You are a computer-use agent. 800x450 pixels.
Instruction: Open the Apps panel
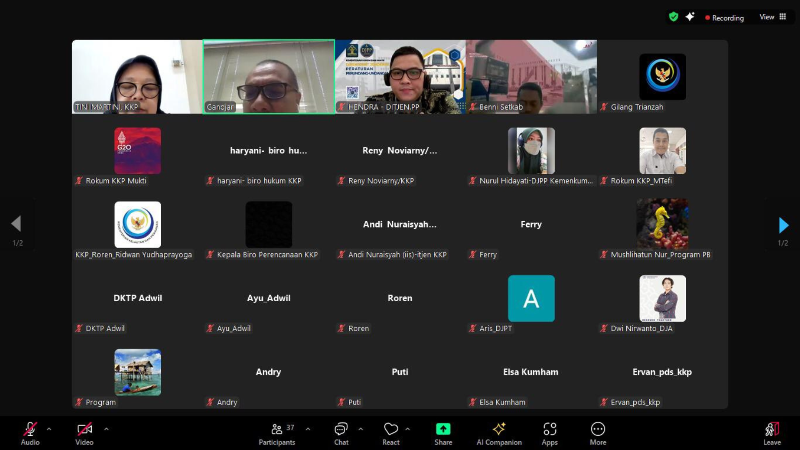click(550, 434)
